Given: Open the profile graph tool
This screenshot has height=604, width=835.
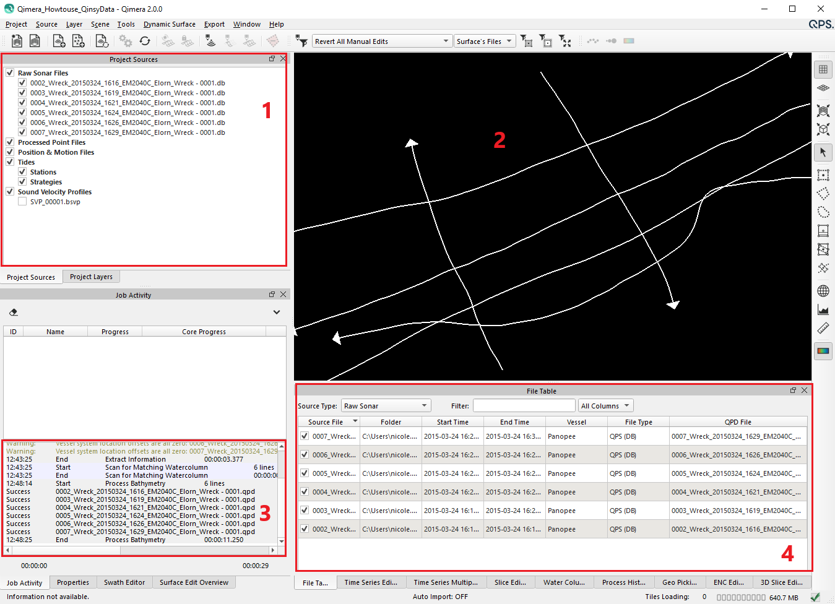Looking at the screenshot, I should click(823, 309).
